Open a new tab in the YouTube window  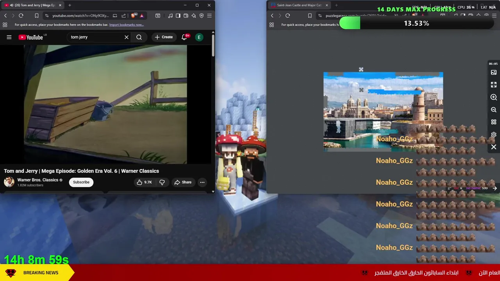(70, 5)
